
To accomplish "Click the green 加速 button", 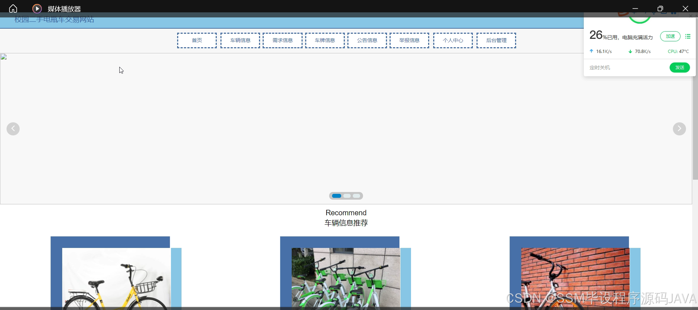I will pyautogui.click(x=670, y=36).
